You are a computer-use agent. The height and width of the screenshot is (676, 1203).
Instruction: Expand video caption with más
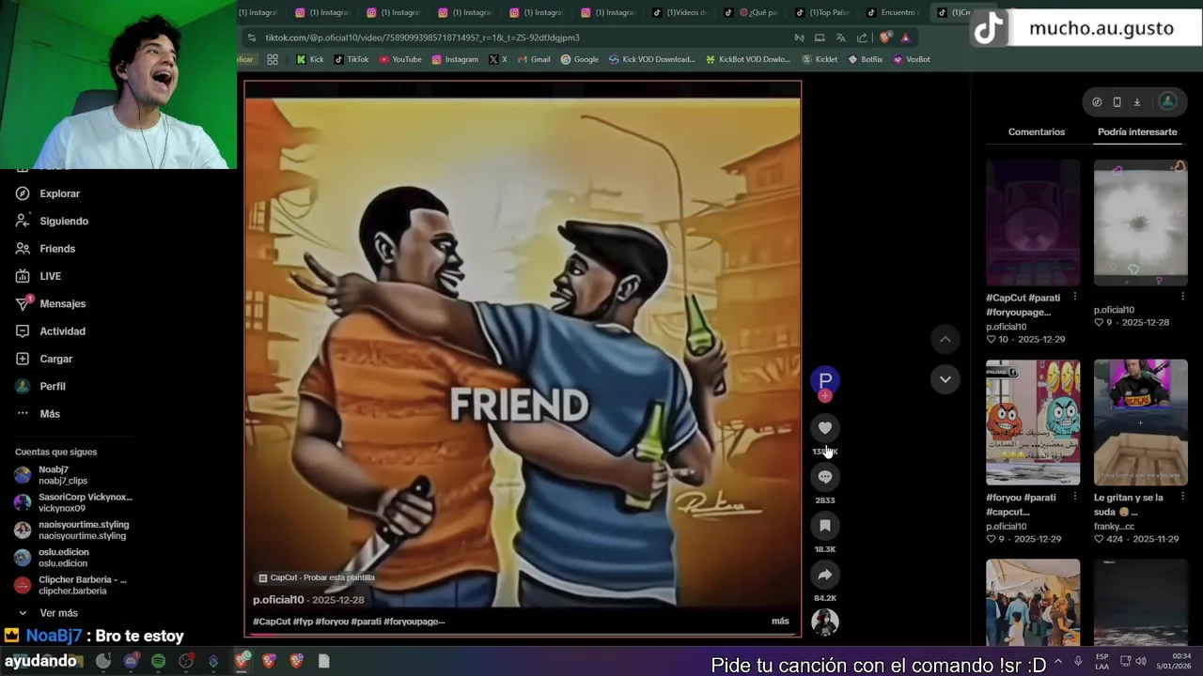click(x=780, y=622)
